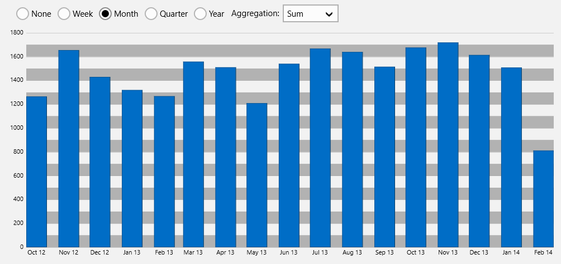Click the 200 y-axis value
The image size is (561, 264).
point(18,223)
